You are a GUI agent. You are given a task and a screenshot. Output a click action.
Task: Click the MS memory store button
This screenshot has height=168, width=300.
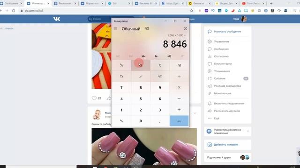169,56
